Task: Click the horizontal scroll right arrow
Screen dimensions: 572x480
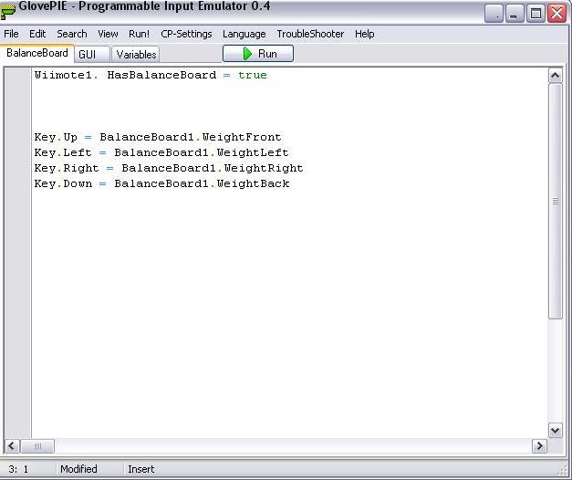Action: [539, 446]
